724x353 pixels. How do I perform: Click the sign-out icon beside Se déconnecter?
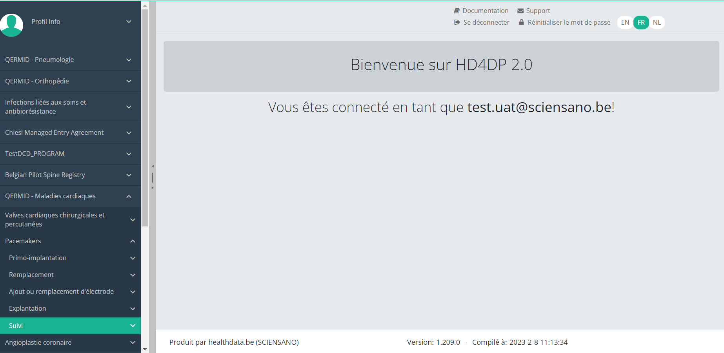457,22
